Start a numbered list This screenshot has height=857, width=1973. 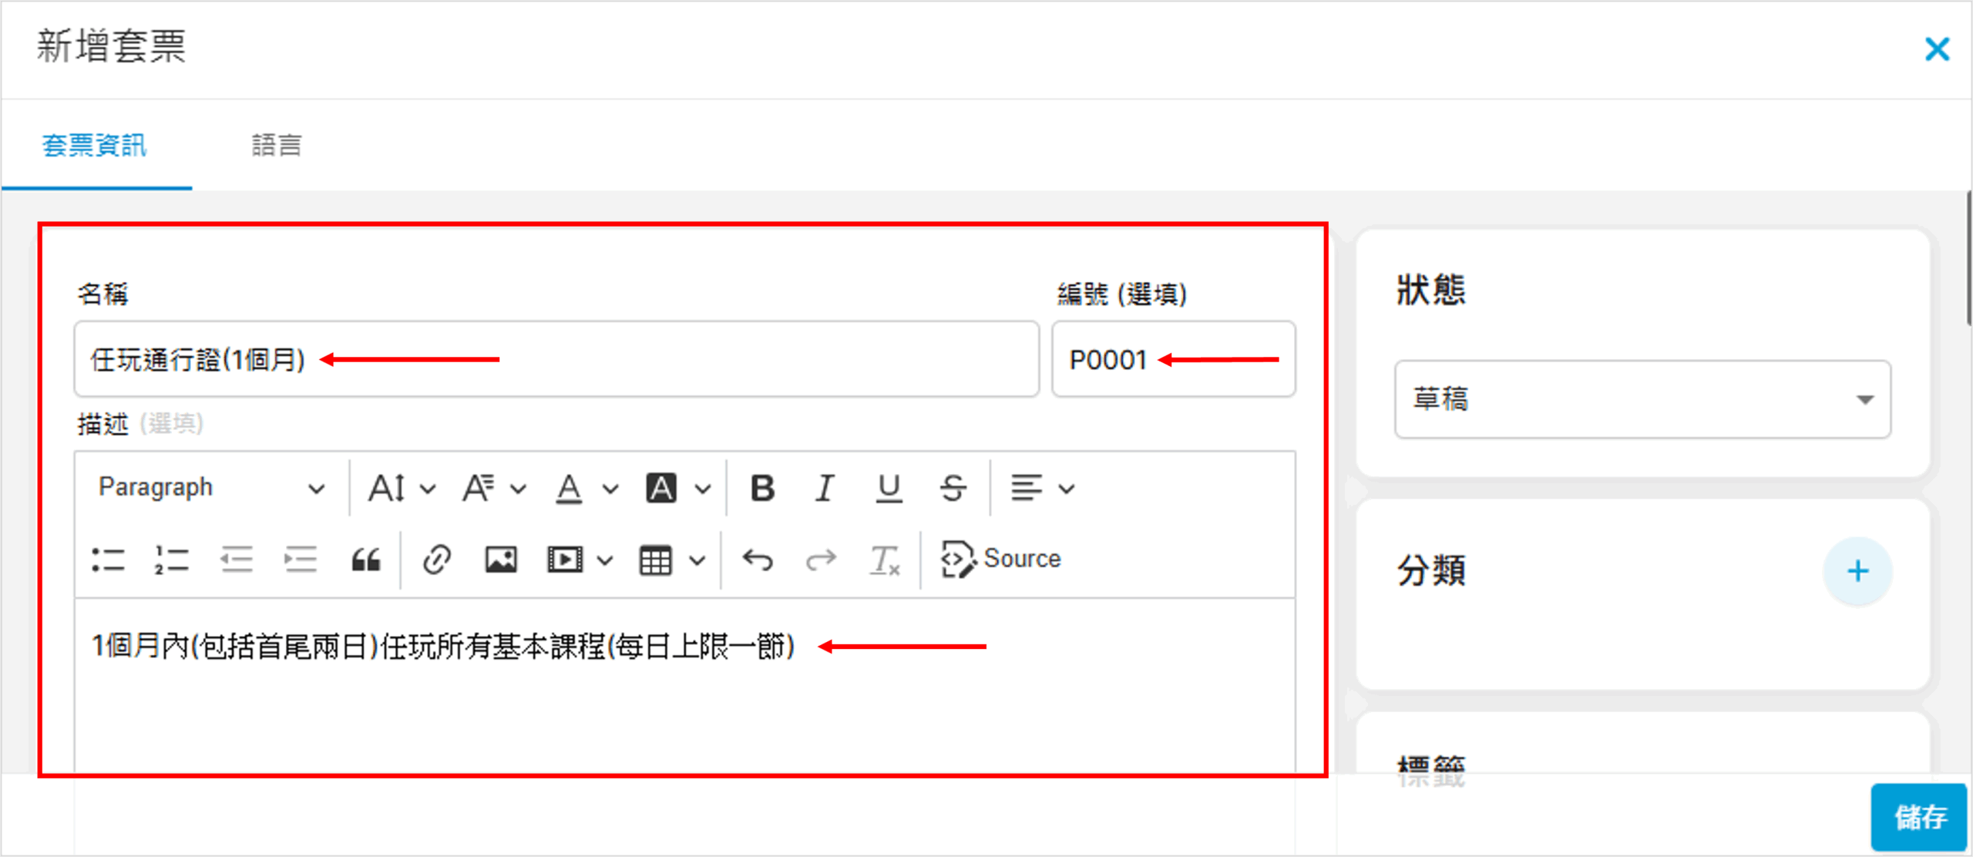click(171, 560)
